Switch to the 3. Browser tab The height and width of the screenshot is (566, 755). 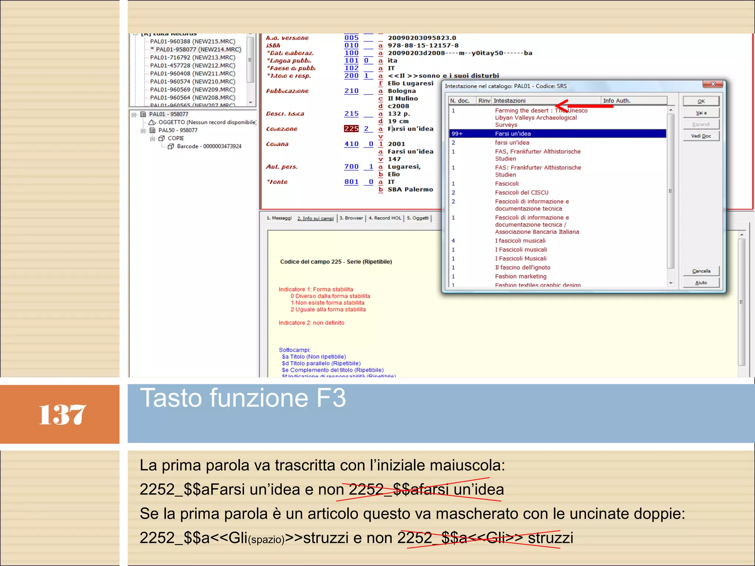(351, 218)
